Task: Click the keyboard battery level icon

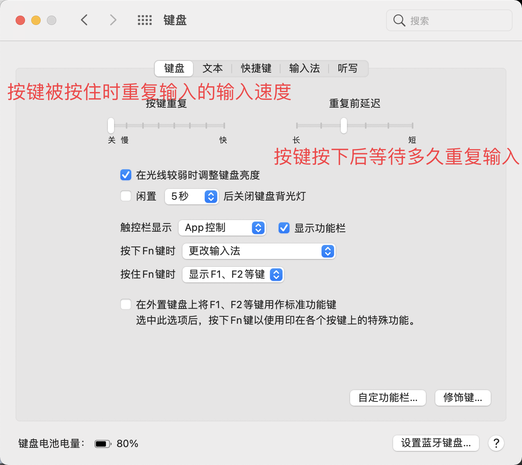Action: coord(103,444)
